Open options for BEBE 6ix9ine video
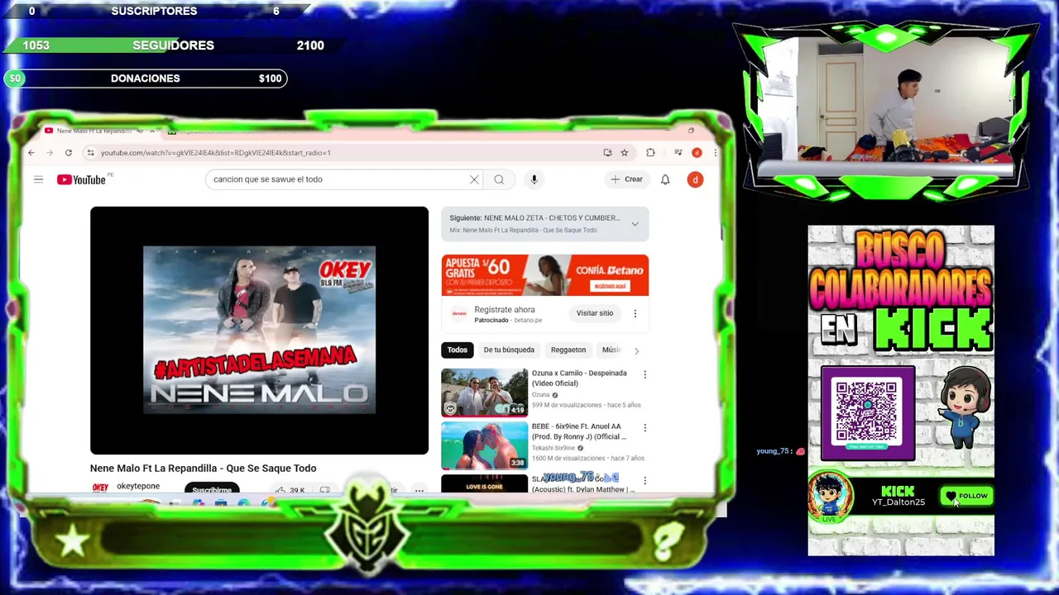Image resolution: width=1059 pixels, height=595 pixels. tap(645, 428)
